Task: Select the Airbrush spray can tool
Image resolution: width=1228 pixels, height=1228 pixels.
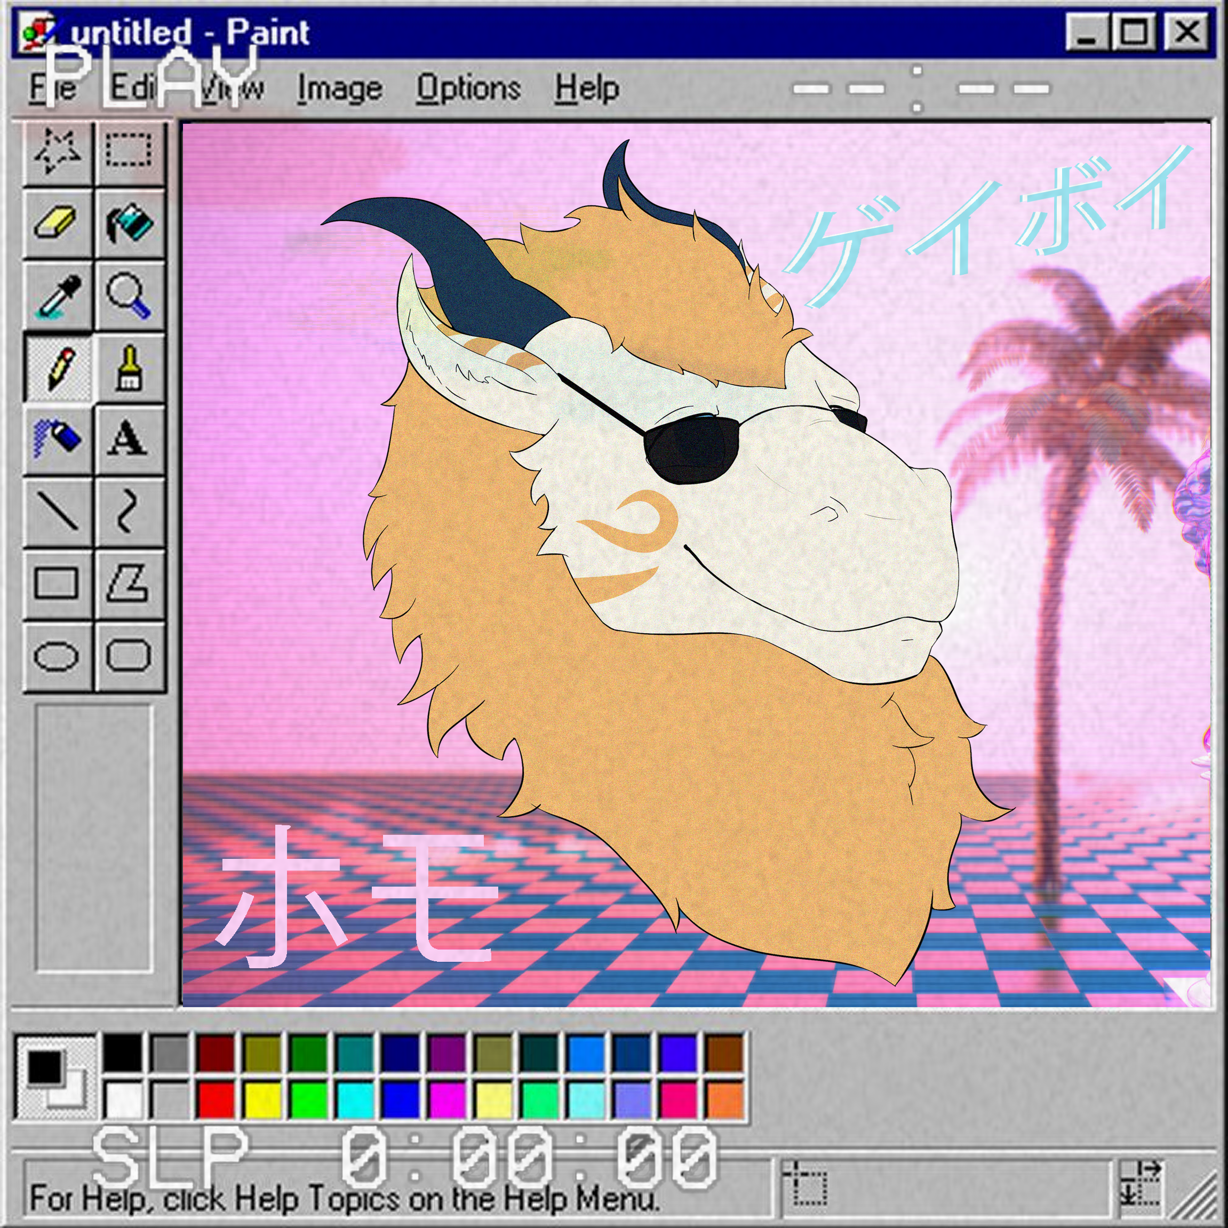Action: [58, 439]
